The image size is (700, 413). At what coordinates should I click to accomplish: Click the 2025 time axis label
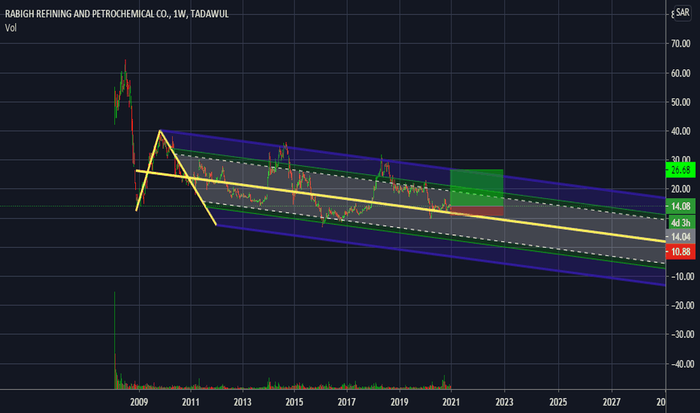coord(558,402)
